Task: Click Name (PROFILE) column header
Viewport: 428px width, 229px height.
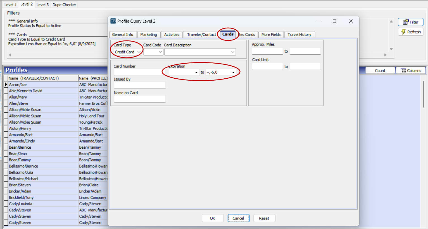Action: point(93,78)
